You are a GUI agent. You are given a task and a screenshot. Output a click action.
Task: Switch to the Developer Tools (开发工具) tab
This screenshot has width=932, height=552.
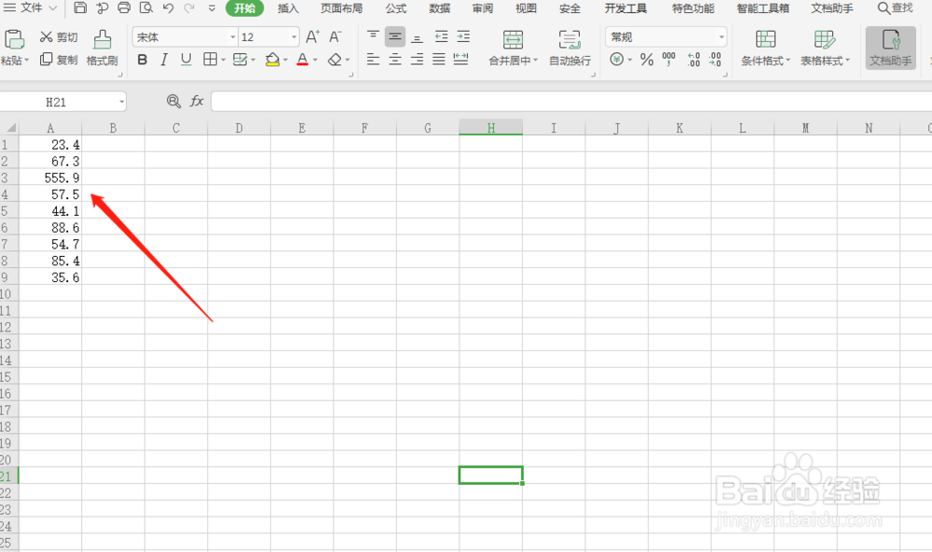[626, 8]
